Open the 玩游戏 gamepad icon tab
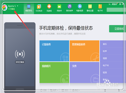Viewport: 126px width, 93px height. tap(49, 8)
